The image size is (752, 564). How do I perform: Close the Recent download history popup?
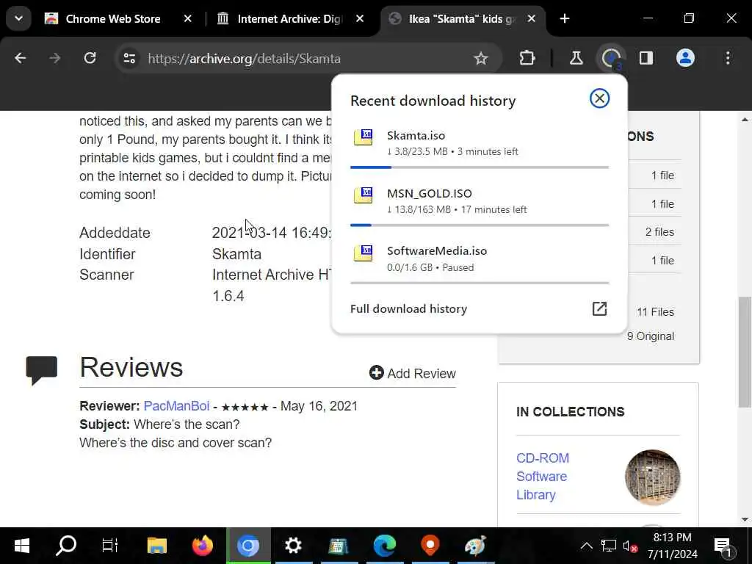click(x=599, y=98)
